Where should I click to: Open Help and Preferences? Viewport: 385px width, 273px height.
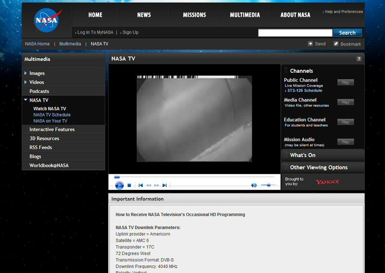click(343, 12)
